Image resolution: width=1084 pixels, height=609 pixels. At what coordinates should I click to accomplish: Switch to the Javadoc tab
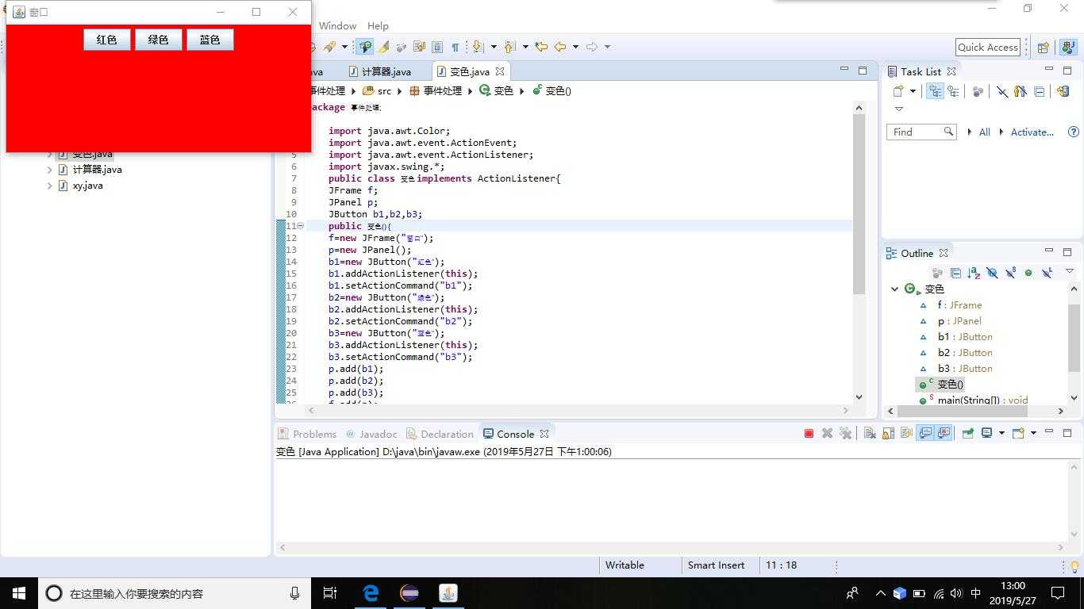(371, 434)
